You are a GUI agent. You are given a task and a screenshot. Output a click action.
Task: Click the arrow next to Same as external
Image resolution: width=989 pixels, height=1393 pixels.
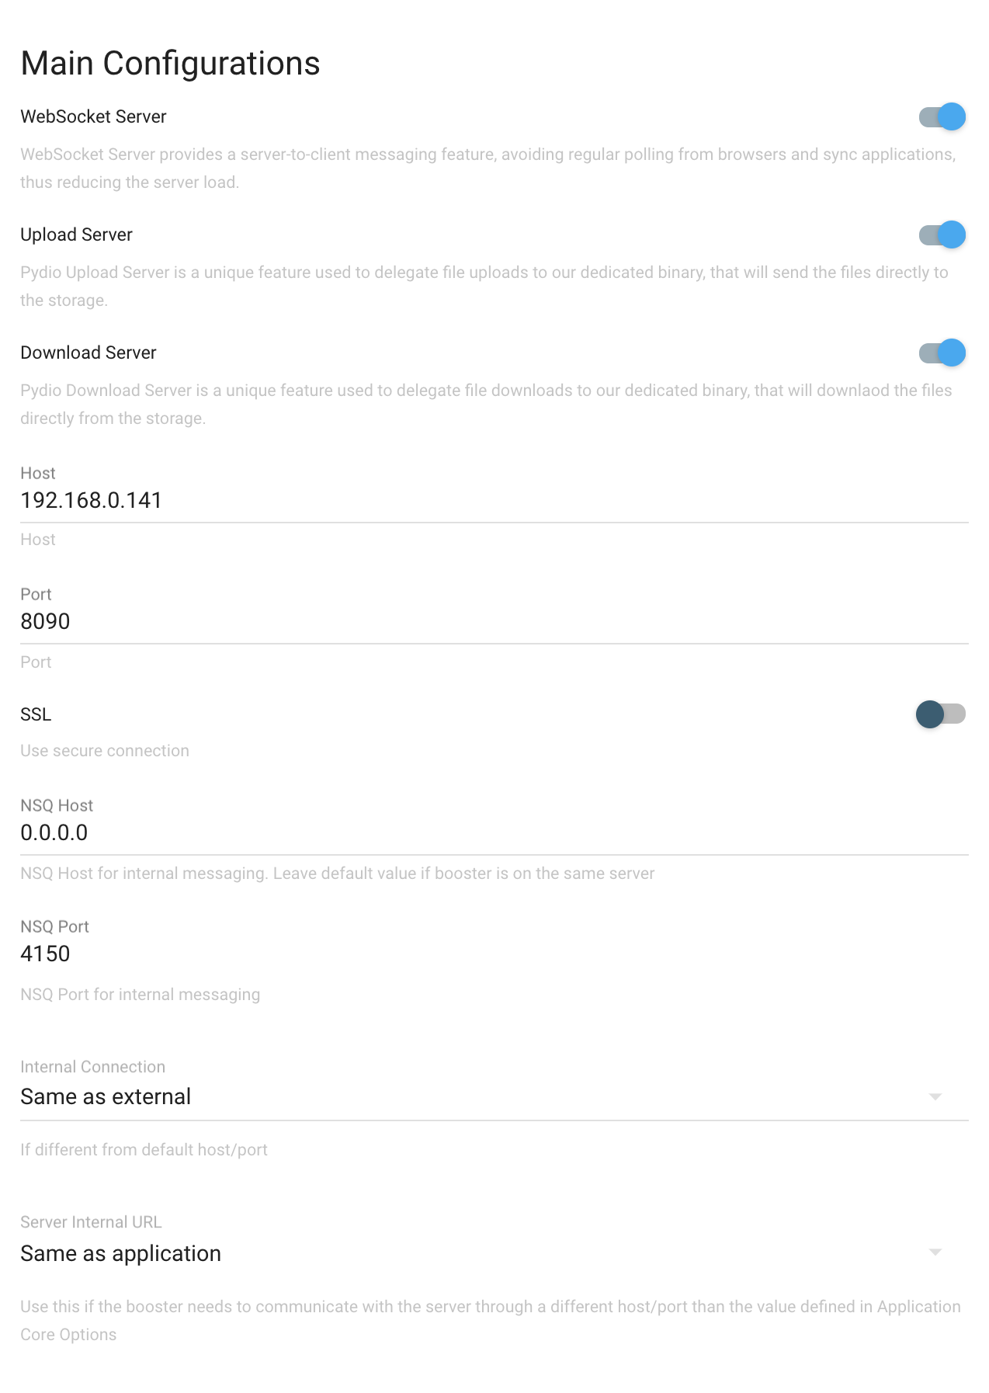coord(935,1097)
